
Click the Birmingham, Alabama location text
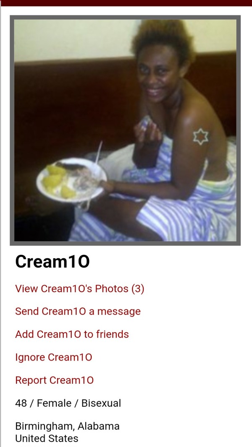(x=67, y=426)
